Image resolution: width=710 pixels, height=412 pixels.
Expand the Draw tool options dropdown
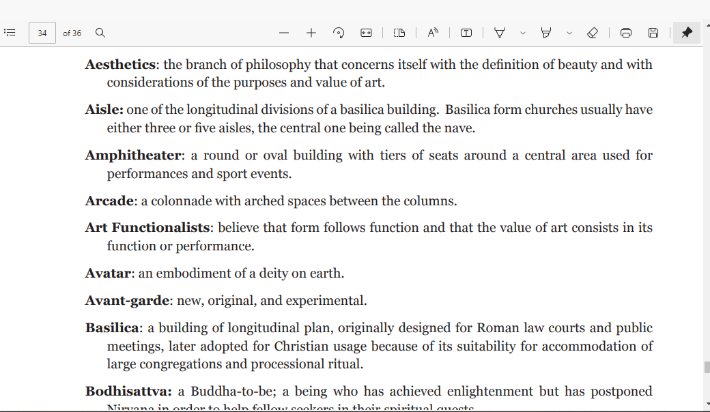click(x=523, y=33)
